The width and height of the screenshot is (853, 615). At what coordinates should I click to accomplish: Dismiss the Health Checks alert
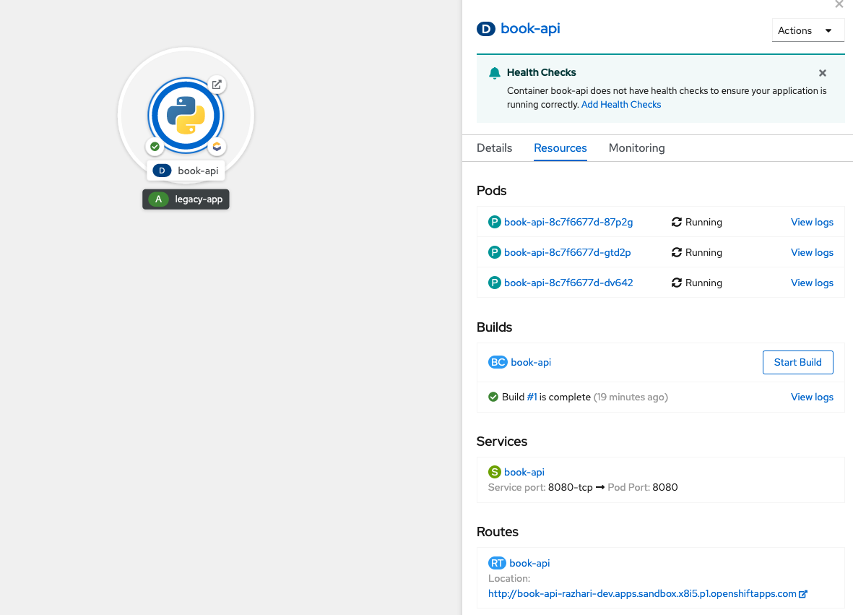click(x=822, y=73)
